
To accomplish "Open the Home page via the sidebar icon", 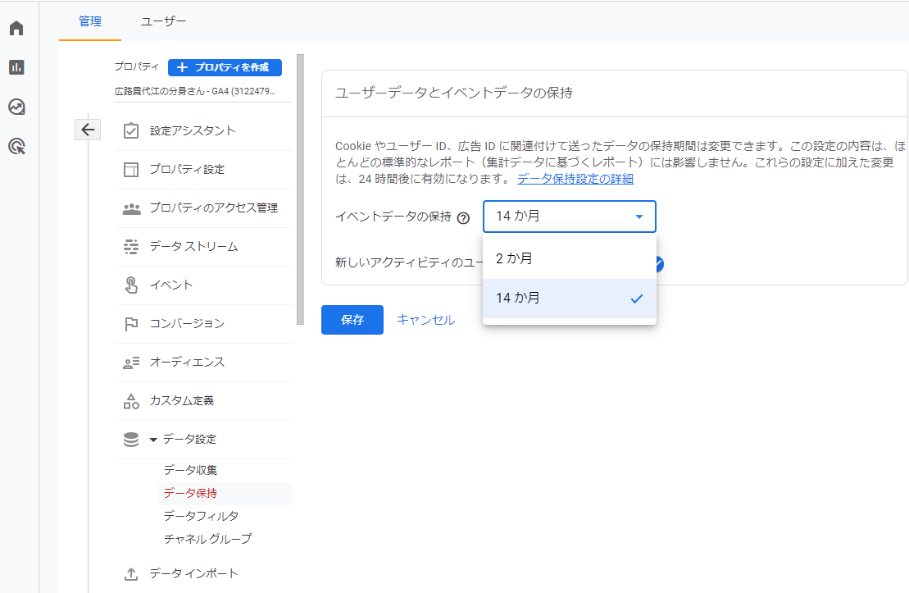I will point(16,27).
